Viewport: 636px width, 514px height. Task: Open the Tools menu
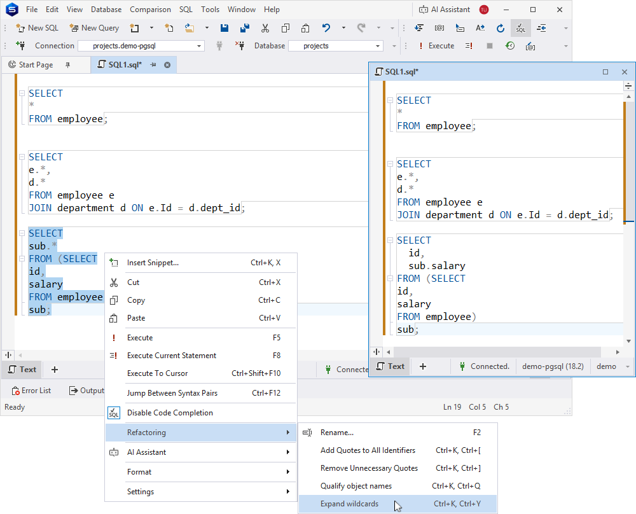coord(210,10)
